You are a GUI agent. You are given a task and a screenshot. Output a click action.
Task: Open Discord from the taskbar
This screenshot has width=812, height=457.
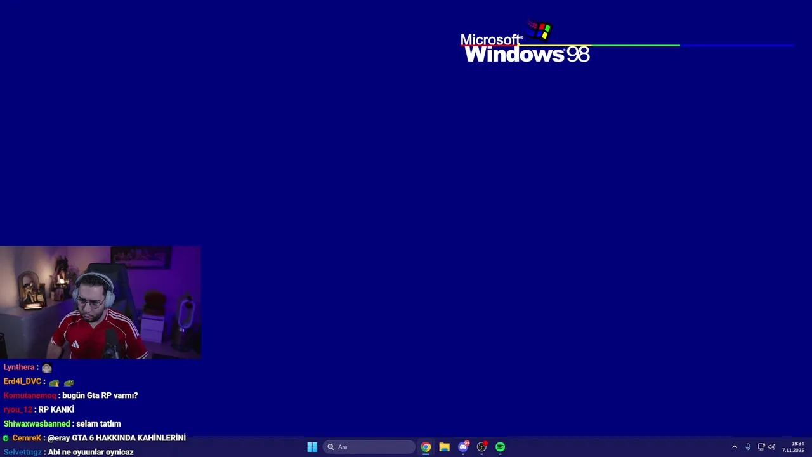click(463, 447)
